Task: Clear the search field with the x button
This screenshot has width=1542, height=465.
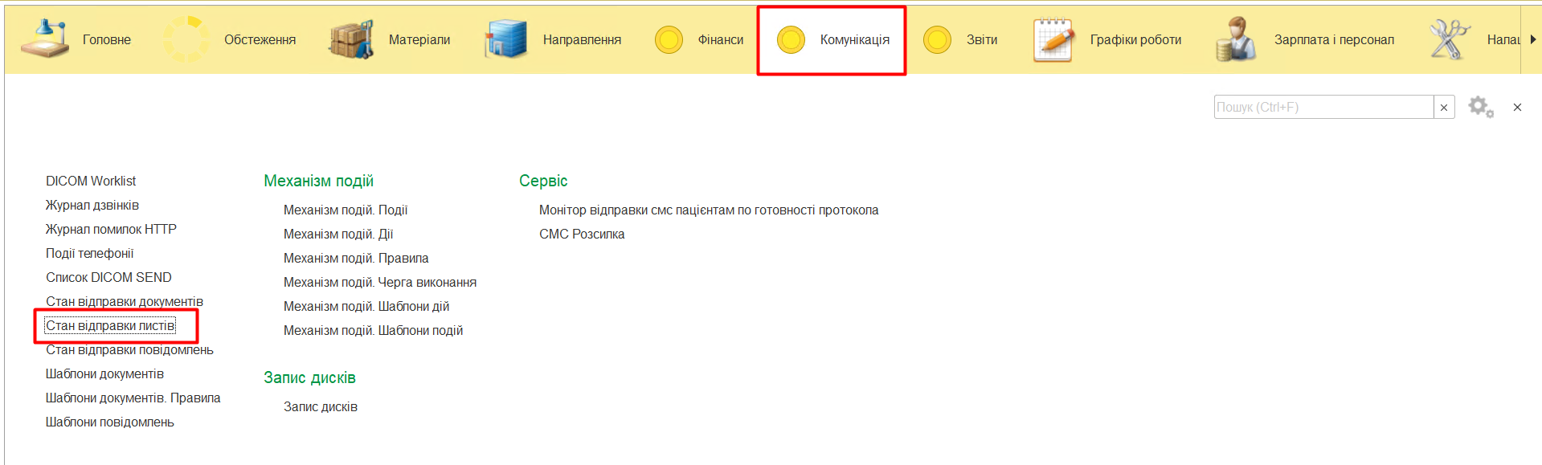Action: point(1444,108)
